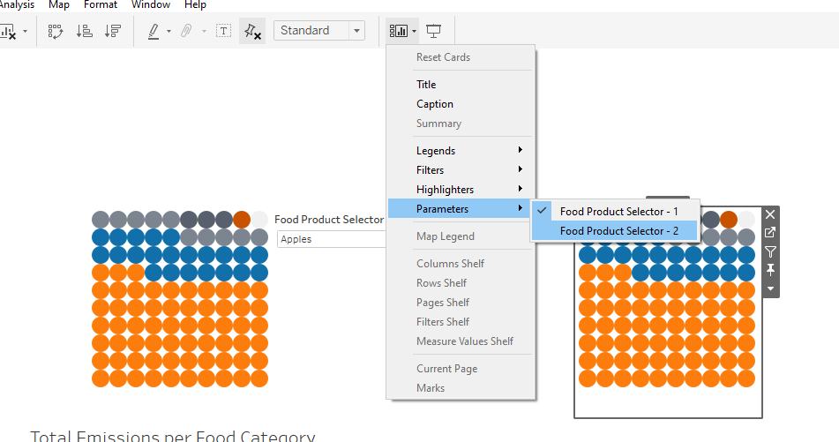The height and width of the screenshot is (442, 839).
Task: Click the Apples parameter input field
Action: (x=331, y=239)
